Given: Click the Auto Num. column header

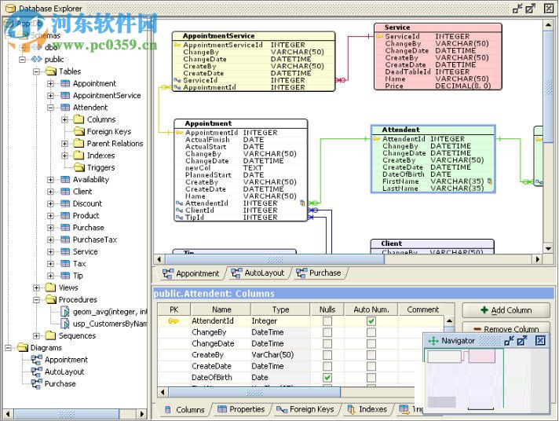Looking at the screenshot, I should pos(371,309).
